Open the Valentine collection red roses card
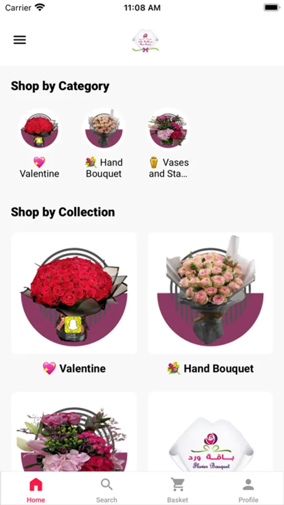Image resolution: width=284 pixels, height=505 pixels. 74,293
